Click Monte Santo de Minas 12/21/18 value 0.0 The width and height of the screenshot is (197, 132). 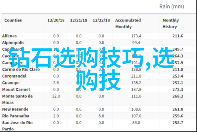[79, 96]
